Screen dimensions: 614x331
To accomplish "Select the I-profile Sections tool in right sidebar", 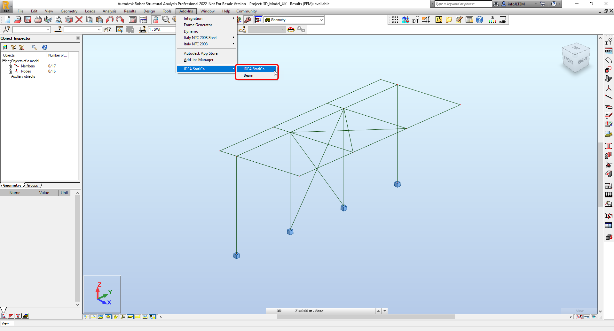I will (x=609, y=146).
